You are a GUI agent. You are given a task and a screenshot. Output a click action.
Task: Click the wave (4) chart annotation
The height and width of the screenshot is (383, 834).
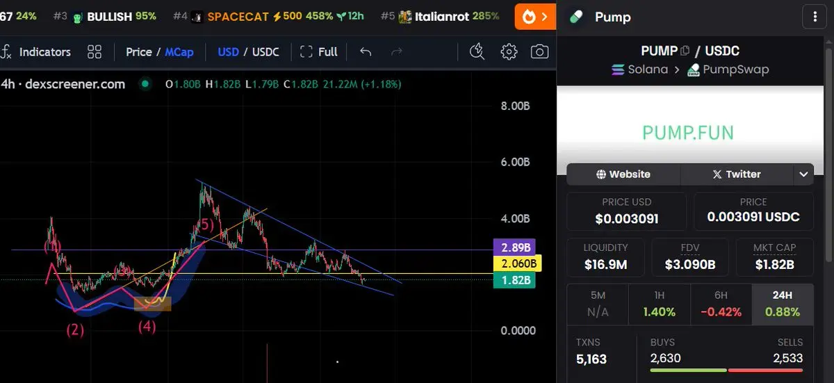(x=147, y=325)
